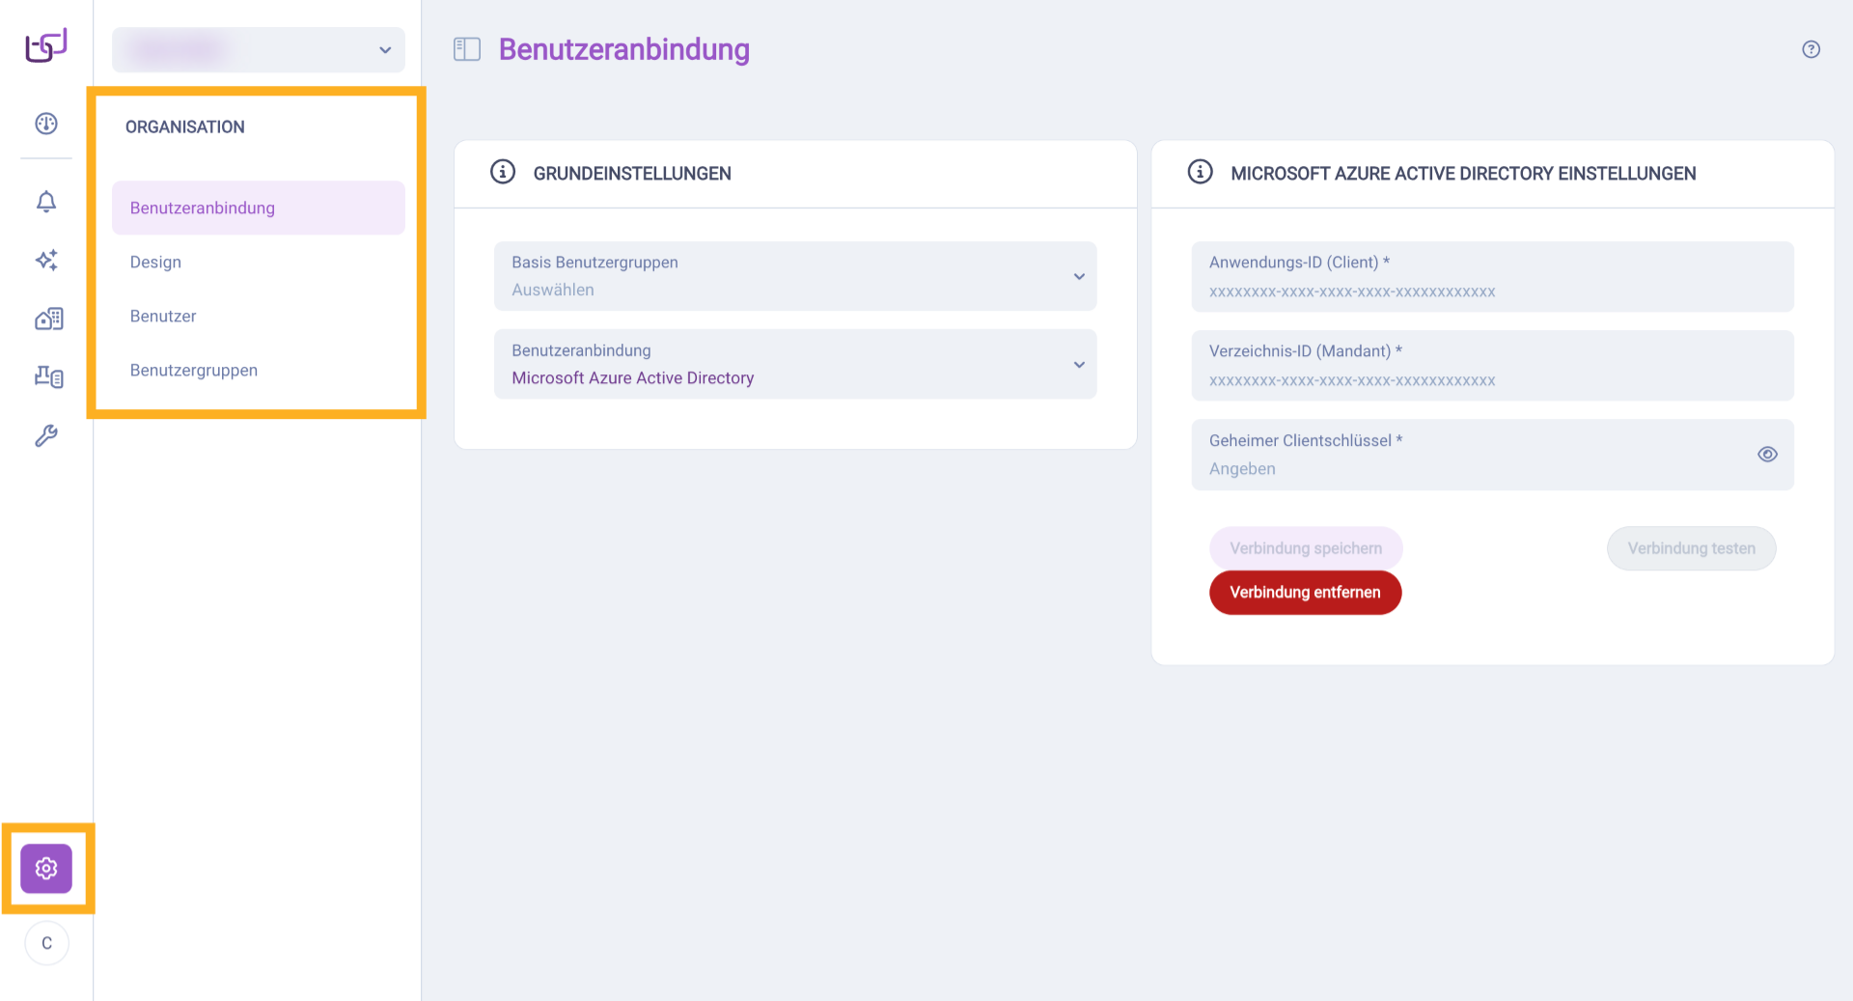Open the settings gear in the sidebar

click(46, 869)
